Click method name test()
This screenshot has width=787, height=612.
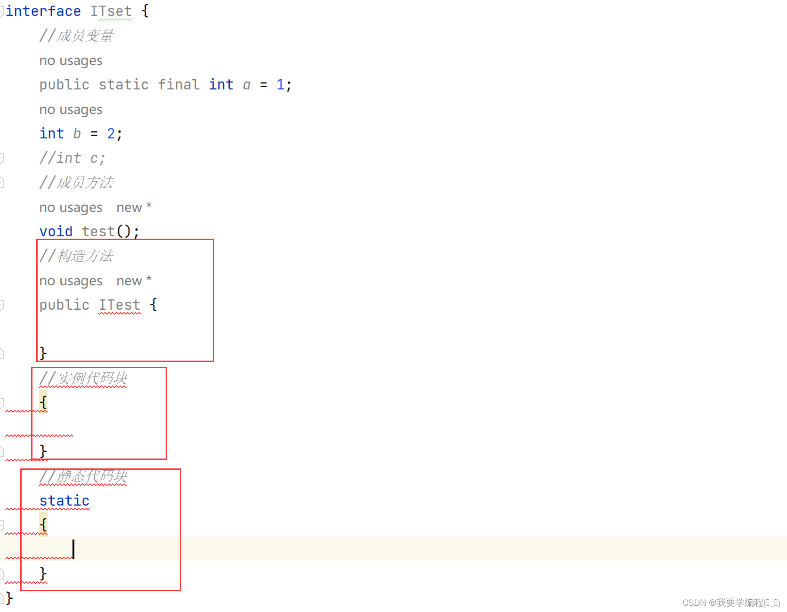pyautogui.click(x=98, y=232)
